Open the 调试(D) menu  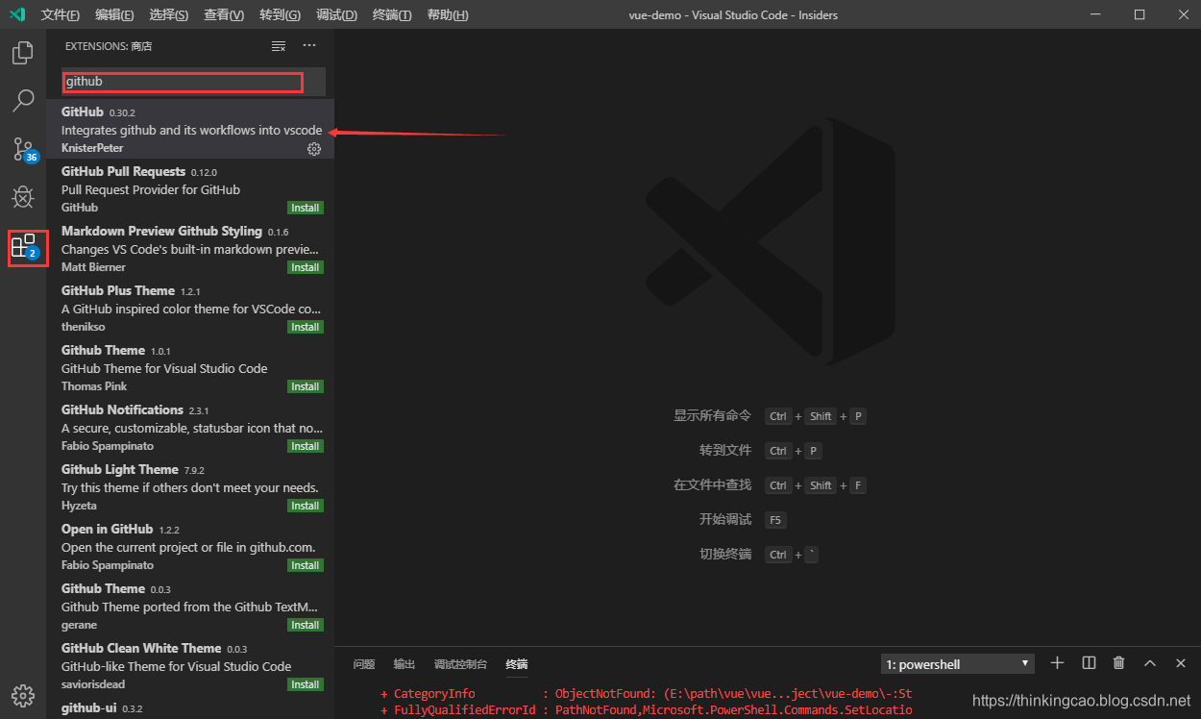336,15
